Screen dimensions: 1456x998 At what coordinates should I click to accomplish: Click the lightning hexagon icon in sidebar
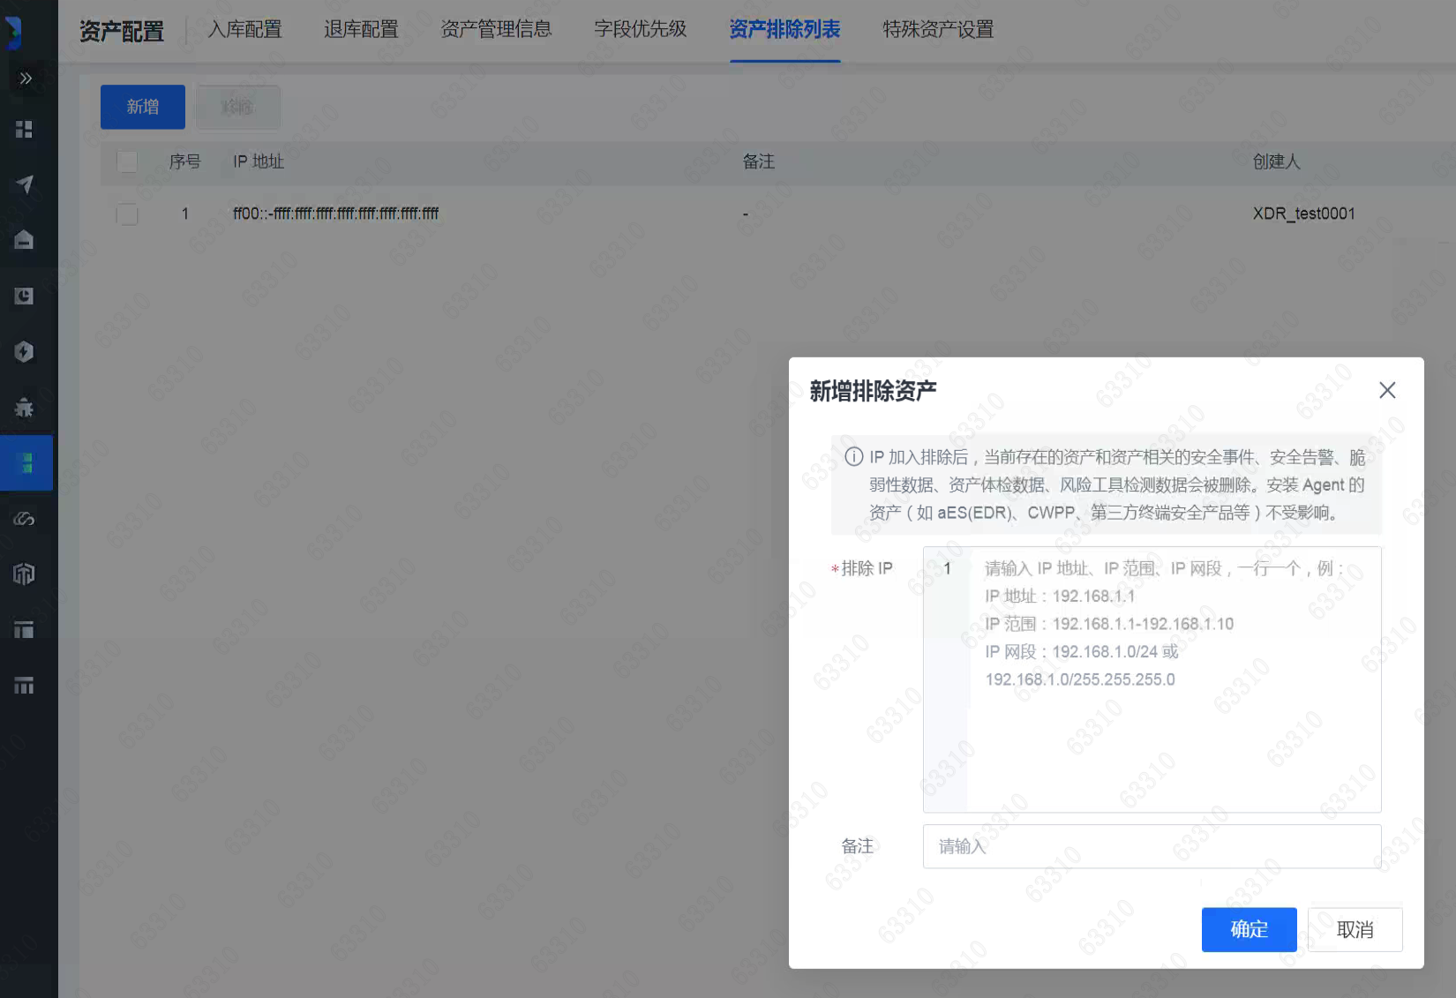pyautogui.click(x=25, y=352)
